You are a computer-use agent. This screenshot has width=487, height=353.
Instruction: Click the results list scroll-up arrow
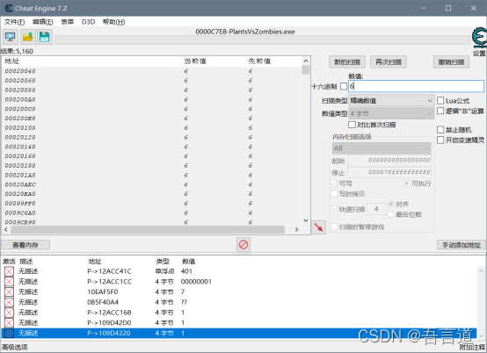(x=306, y=61)
